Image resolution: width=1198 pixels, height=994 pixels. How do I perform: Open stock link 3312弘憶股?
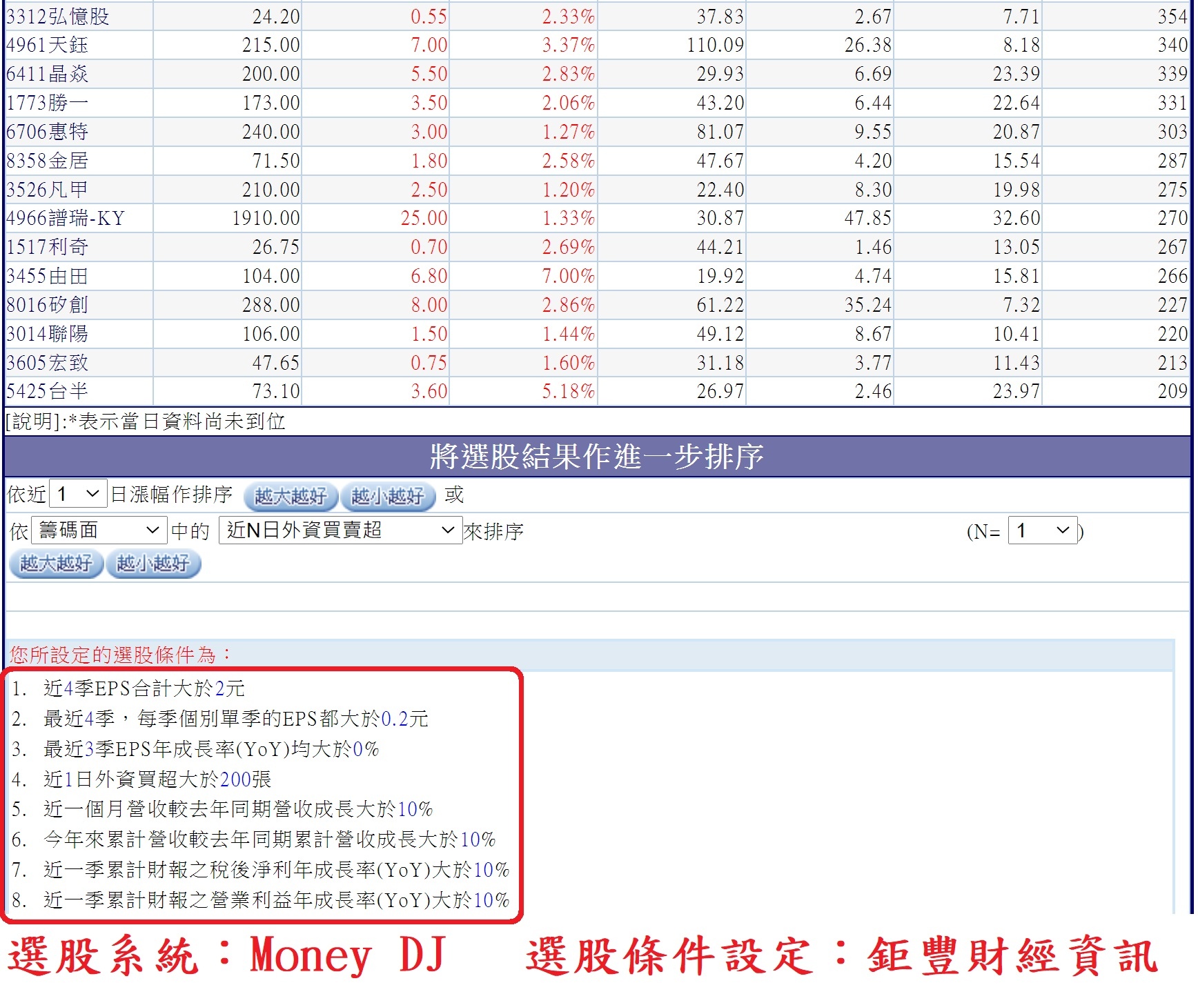click(58, 17)
